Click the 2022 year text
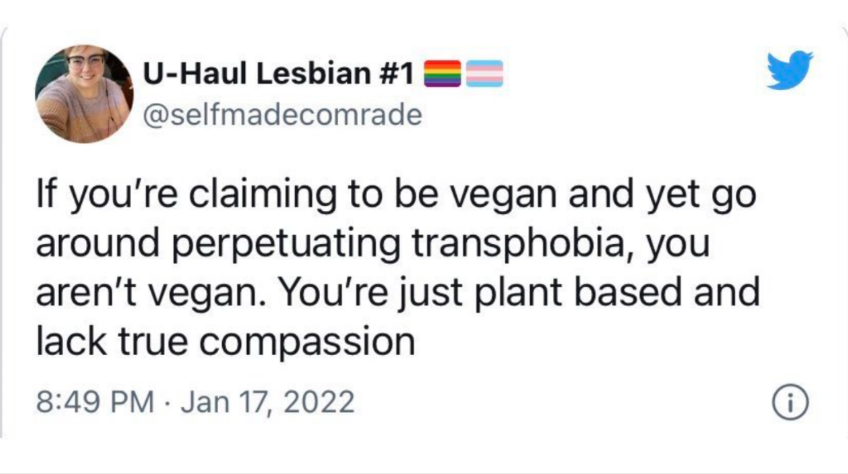848x474 pixels. 319,402
